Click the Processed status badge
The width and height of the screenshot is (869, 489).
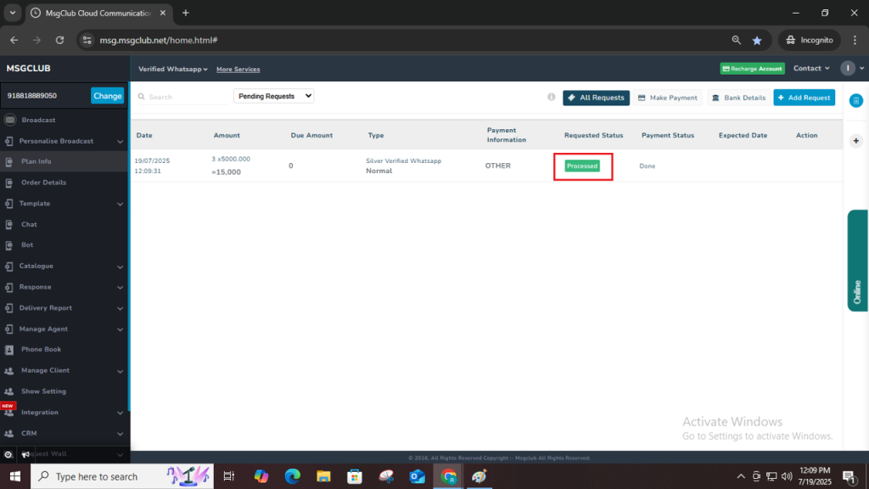[582, 166]
